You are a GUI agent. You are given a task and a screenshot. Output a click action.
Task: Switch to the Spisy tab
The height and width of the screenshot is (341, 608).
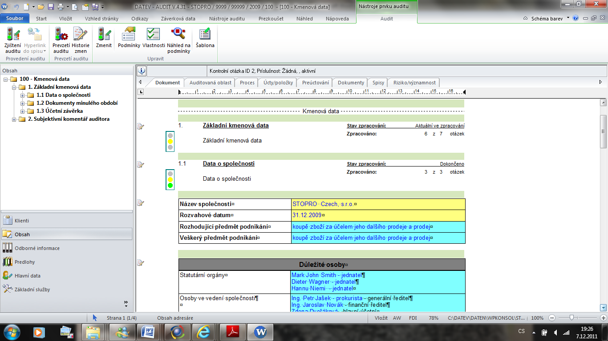pos(378,83)
